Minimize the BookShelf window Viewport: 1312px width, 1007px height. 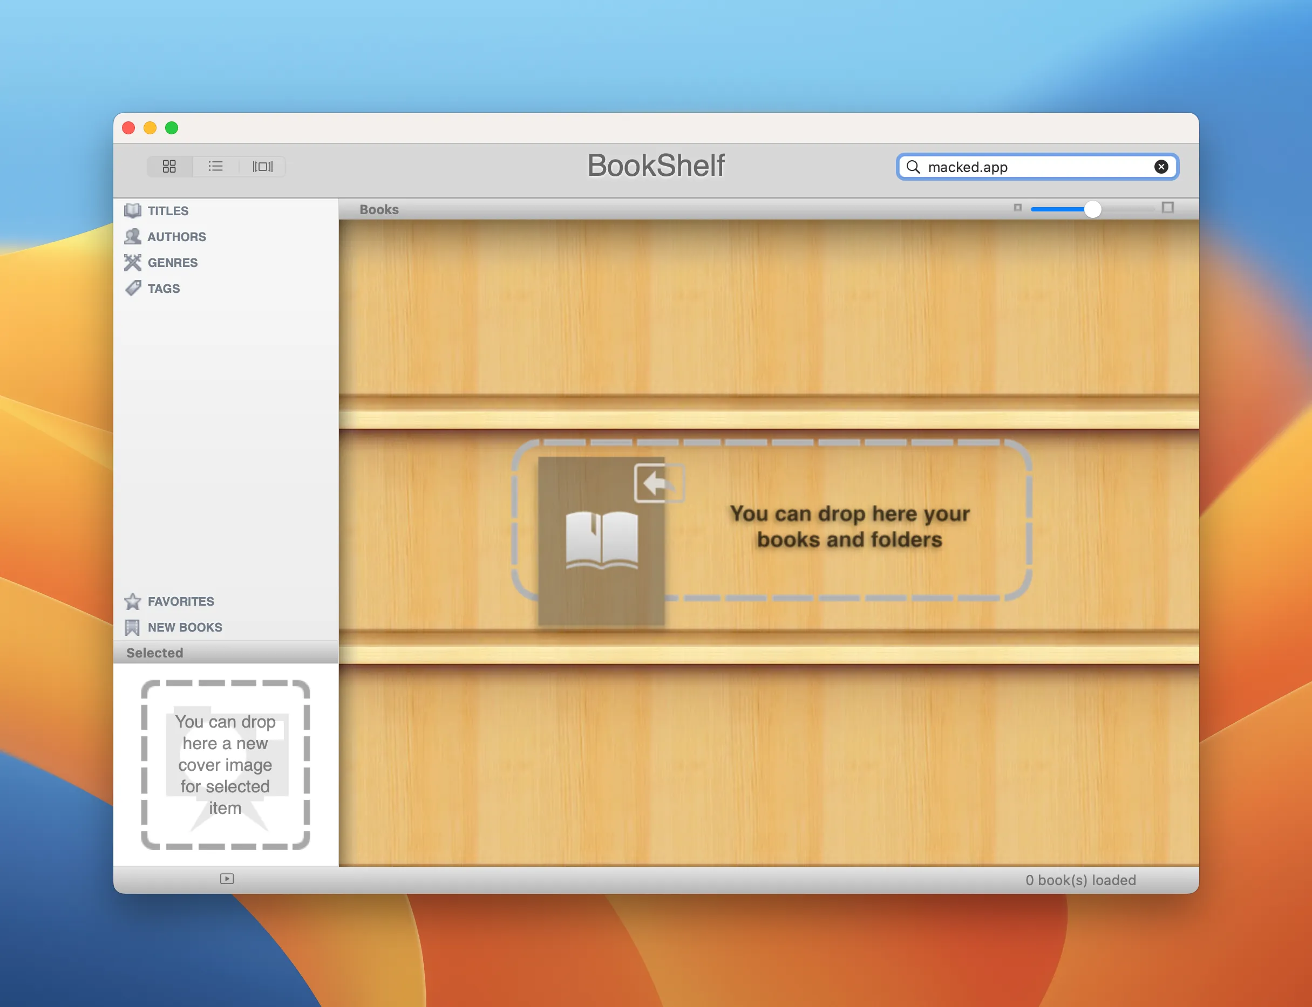point(150,128)
